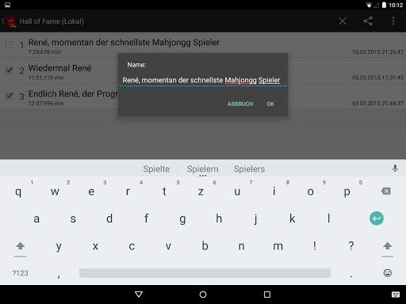
Task: Tap the q key
Action: 18,192
